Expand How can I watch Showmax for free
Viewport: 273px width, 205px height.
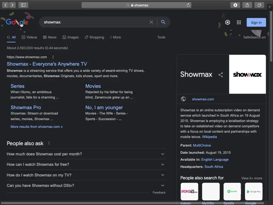86,164
